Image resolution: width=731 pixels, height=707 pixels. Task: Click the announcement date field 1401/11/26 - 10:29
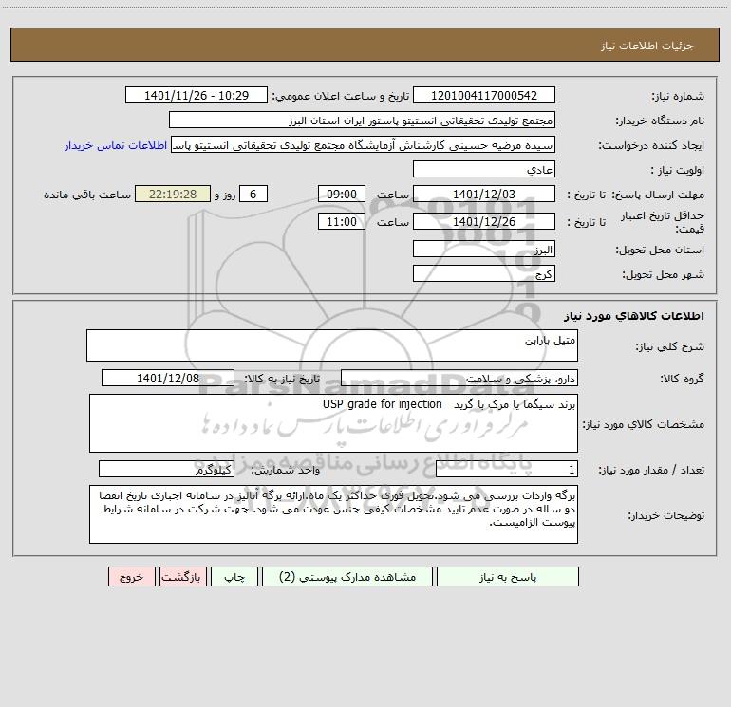click(197, 96)
